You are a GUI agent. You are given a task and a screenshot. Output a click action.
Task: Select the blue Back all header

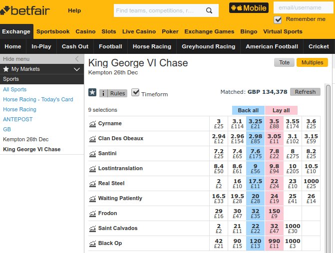(248, 110)
